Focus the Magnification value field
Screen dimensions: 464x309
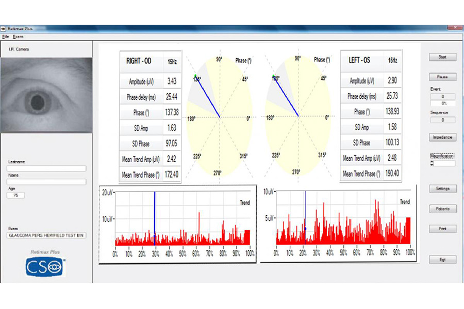point(444,163)
